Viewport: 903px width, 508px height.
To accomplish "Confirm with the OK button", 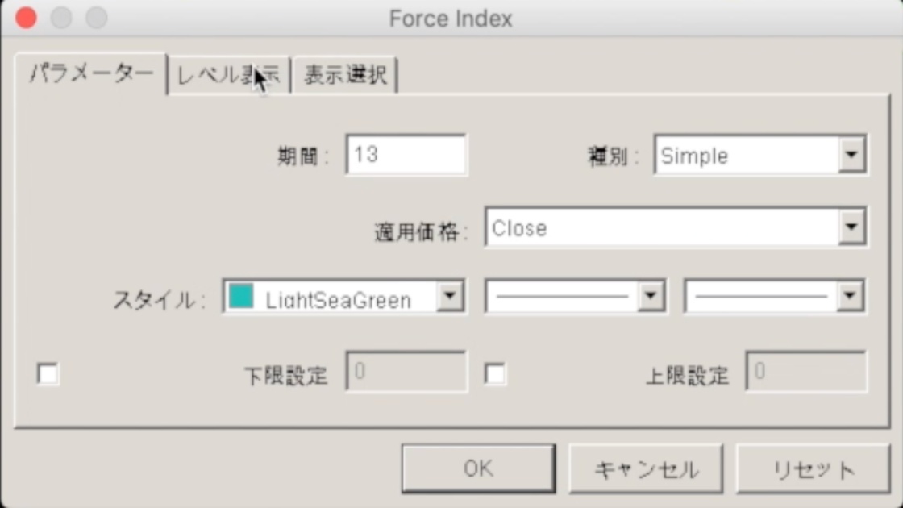I will coord(479,468).
